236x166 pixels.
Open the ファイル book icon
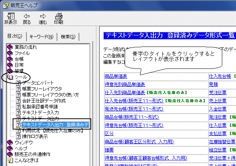(x=10, y=53)
